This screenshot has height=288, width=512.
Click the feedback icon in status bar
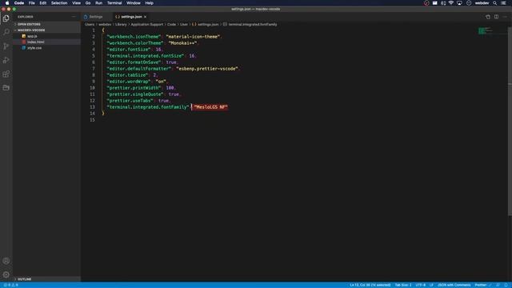click(498, 285)
